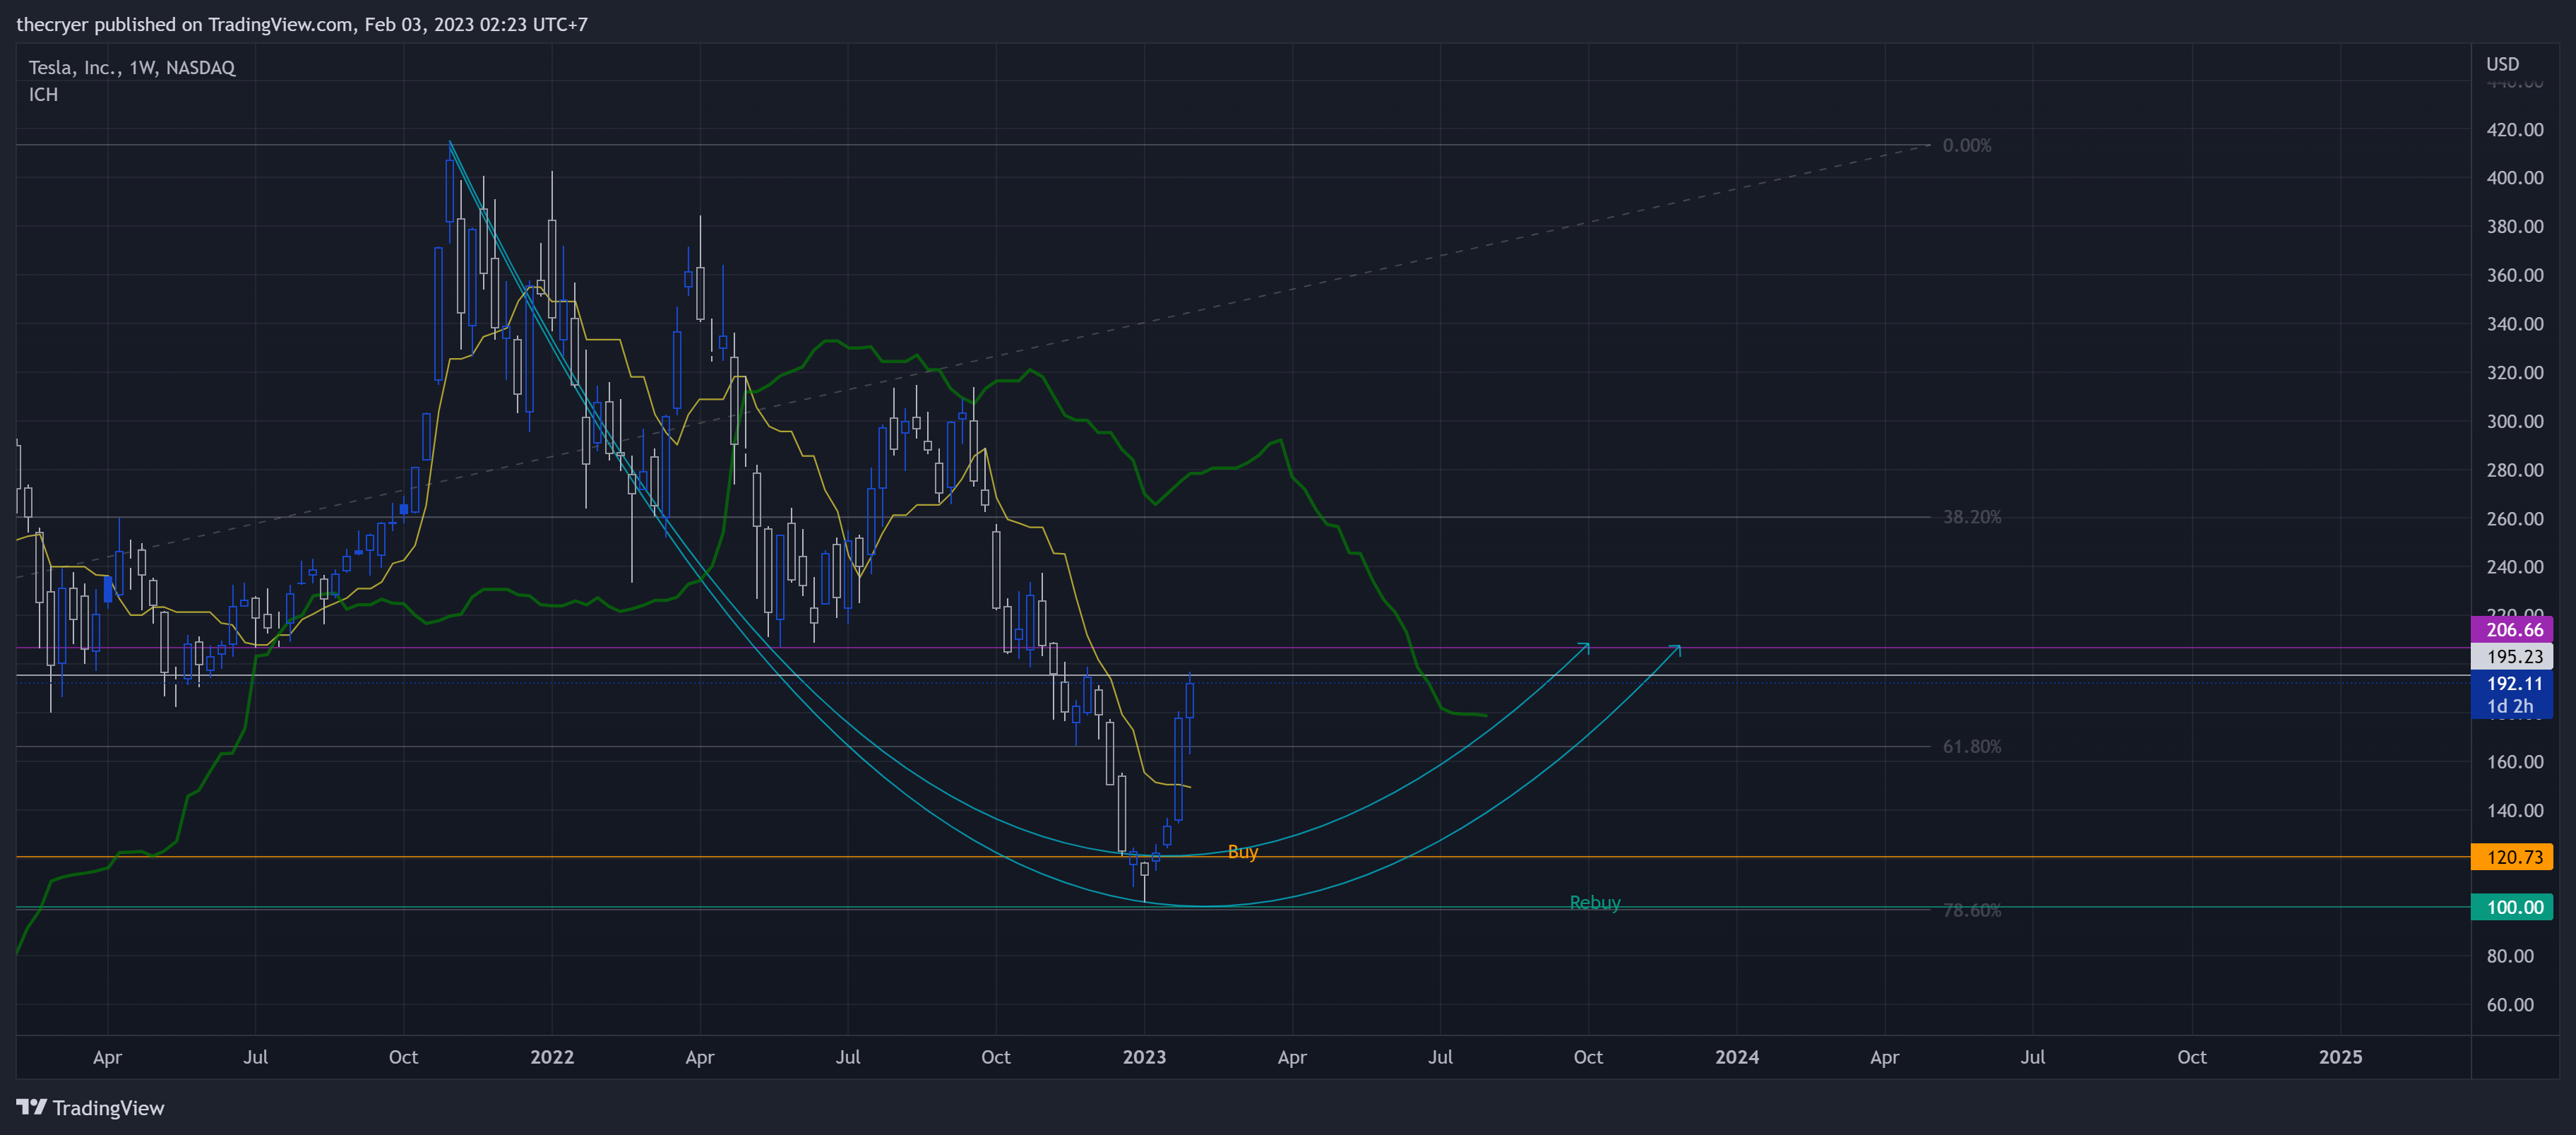The width and height of the screenshot is (2576, 1135).
Task: Click the 2024 time axis label
Action: [x=1737, y=1057]
